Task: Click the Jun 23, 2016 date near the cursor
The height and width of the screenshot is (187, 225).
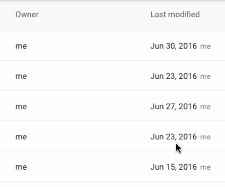Action: (x=174, y=137)
